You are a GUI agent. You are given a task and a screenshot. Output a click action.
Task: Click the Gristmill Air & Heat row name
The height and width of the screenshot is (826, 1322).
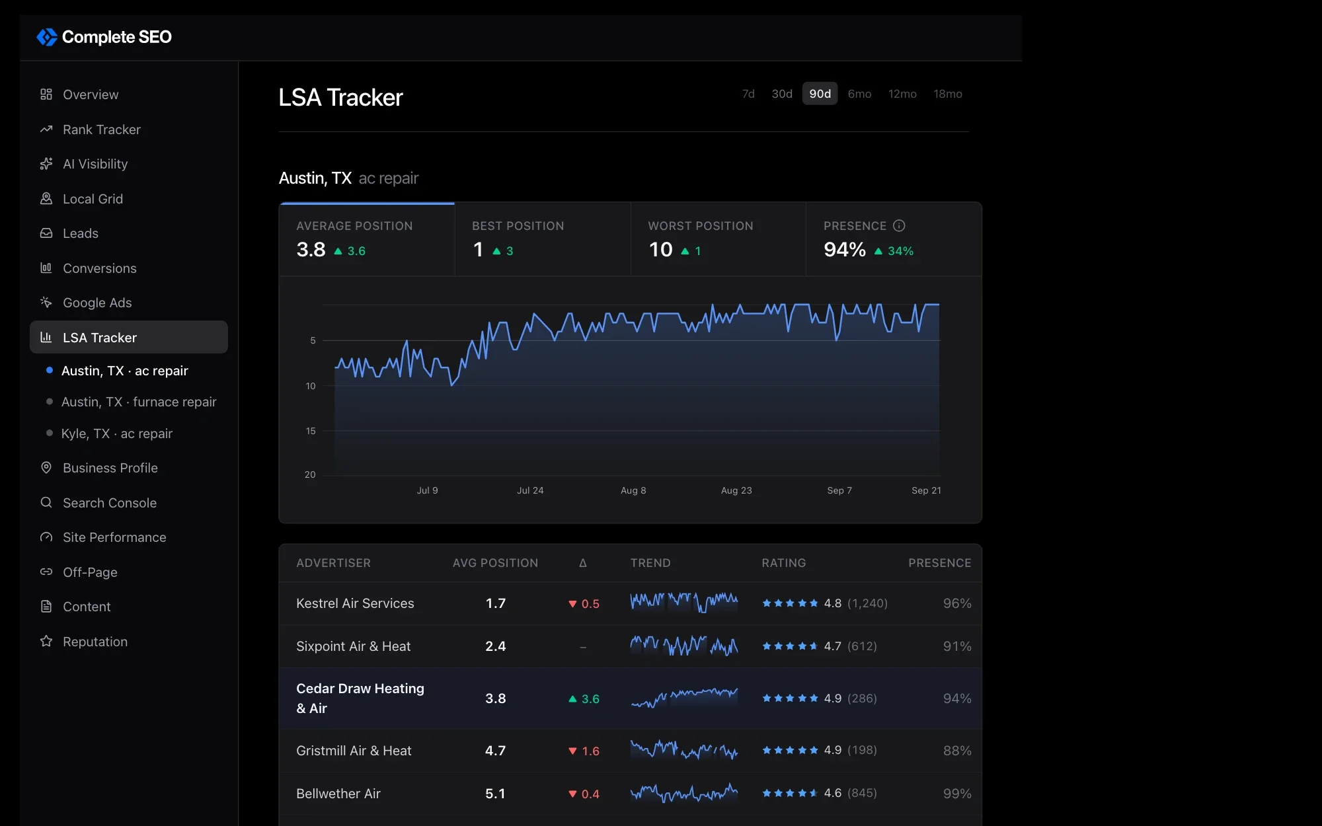pyautogui.click(x=354, y=751)
